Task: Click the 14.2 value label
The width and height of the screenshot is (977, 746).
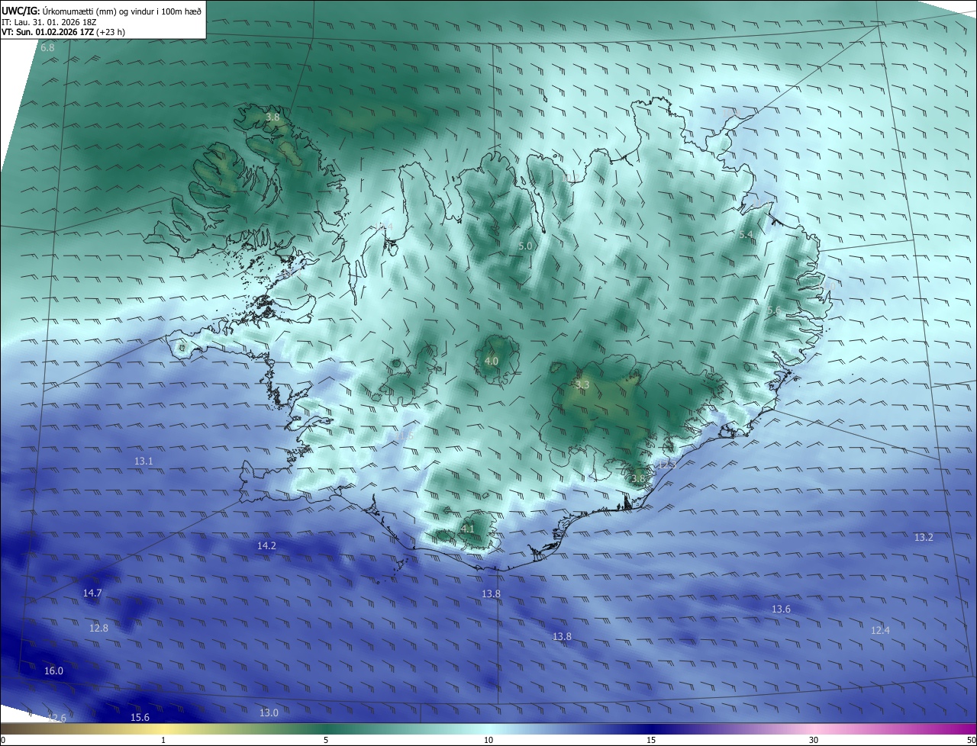Action: pos(266,546)
